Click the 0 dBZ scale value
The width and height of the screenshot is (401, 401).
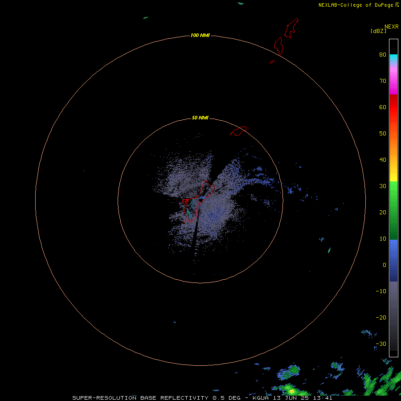click(385, 265)
